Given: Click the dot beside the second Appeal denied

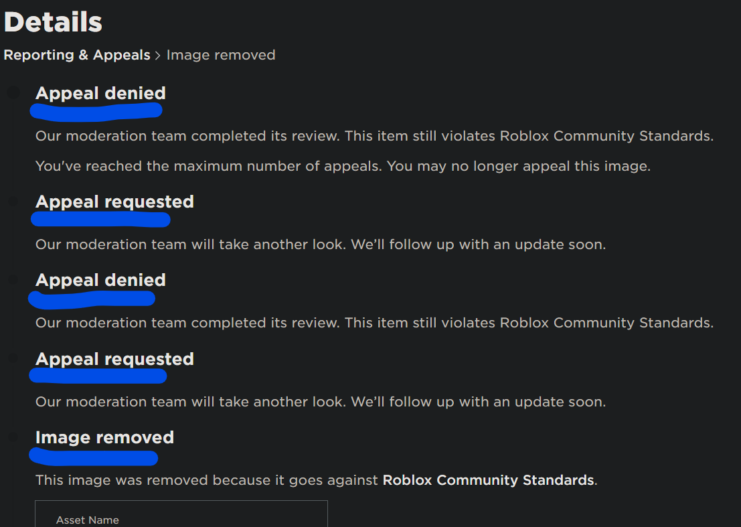Looking at the screenshot, I should 13,279.
